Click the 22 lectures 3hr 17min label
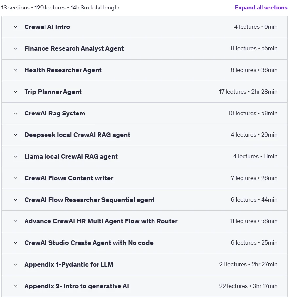This screenshot has height=298, width=289. coord(248,286)
